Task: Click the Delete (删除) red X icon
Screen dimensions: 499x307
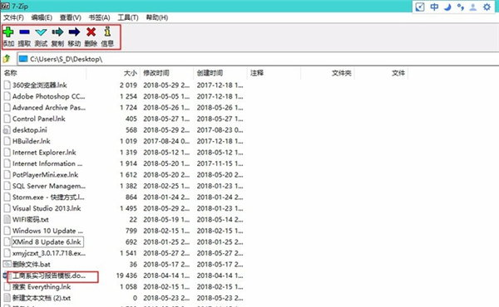Action: point(91,32)
